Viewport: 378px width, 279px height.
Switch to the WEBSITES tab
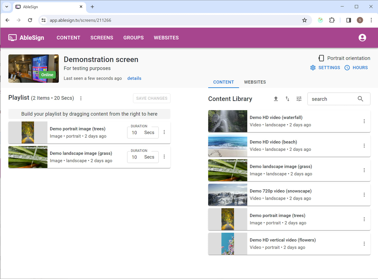255,82
